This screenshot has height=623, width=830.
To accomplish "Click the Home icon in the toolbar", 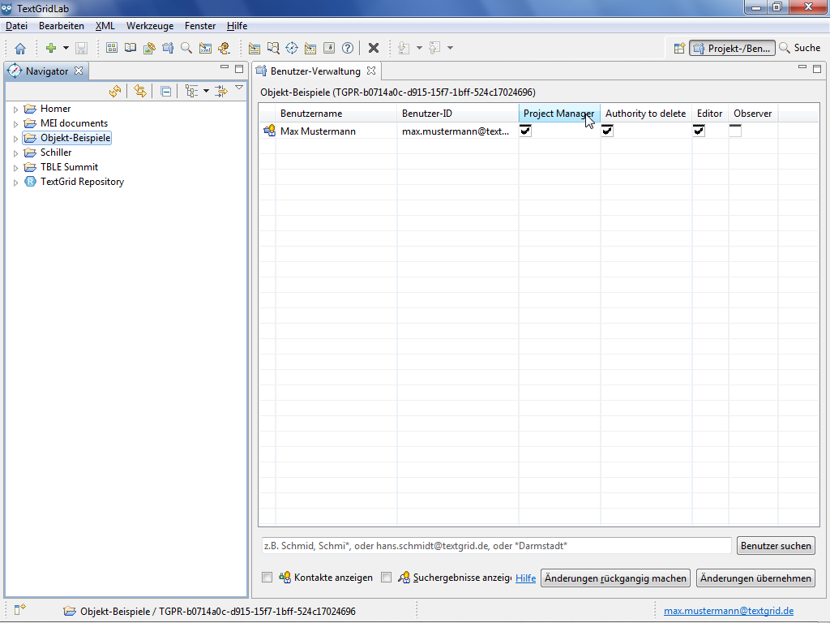I will 20,49.
